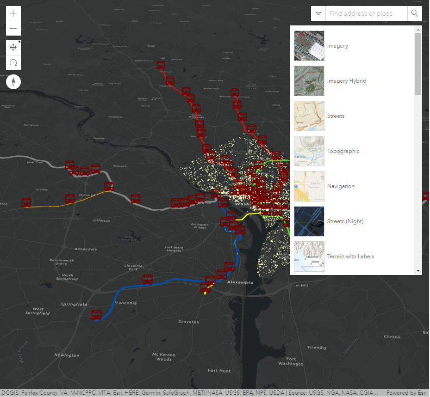
Task: Click the Powered by Esri link
Action: 406,393
